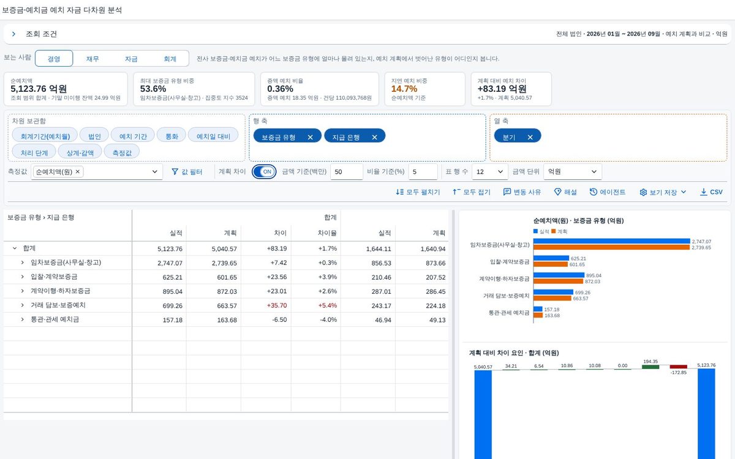Click the 금액 기준(백만) input field
Viewport: 735px width, 459px height.
point(347,172)
